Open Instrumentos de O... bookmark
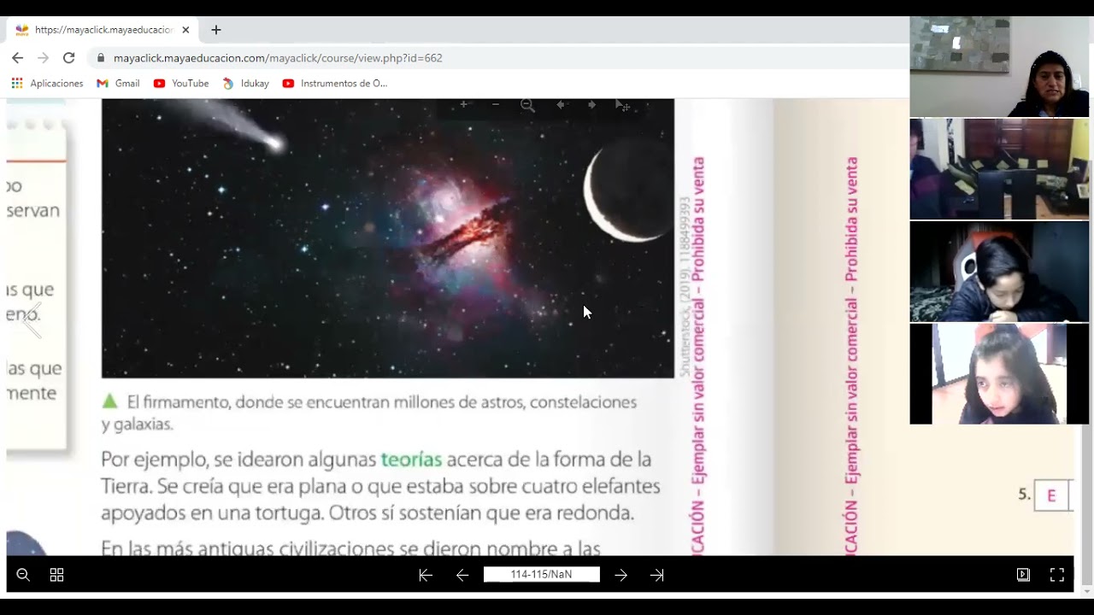 coord(335,84)
